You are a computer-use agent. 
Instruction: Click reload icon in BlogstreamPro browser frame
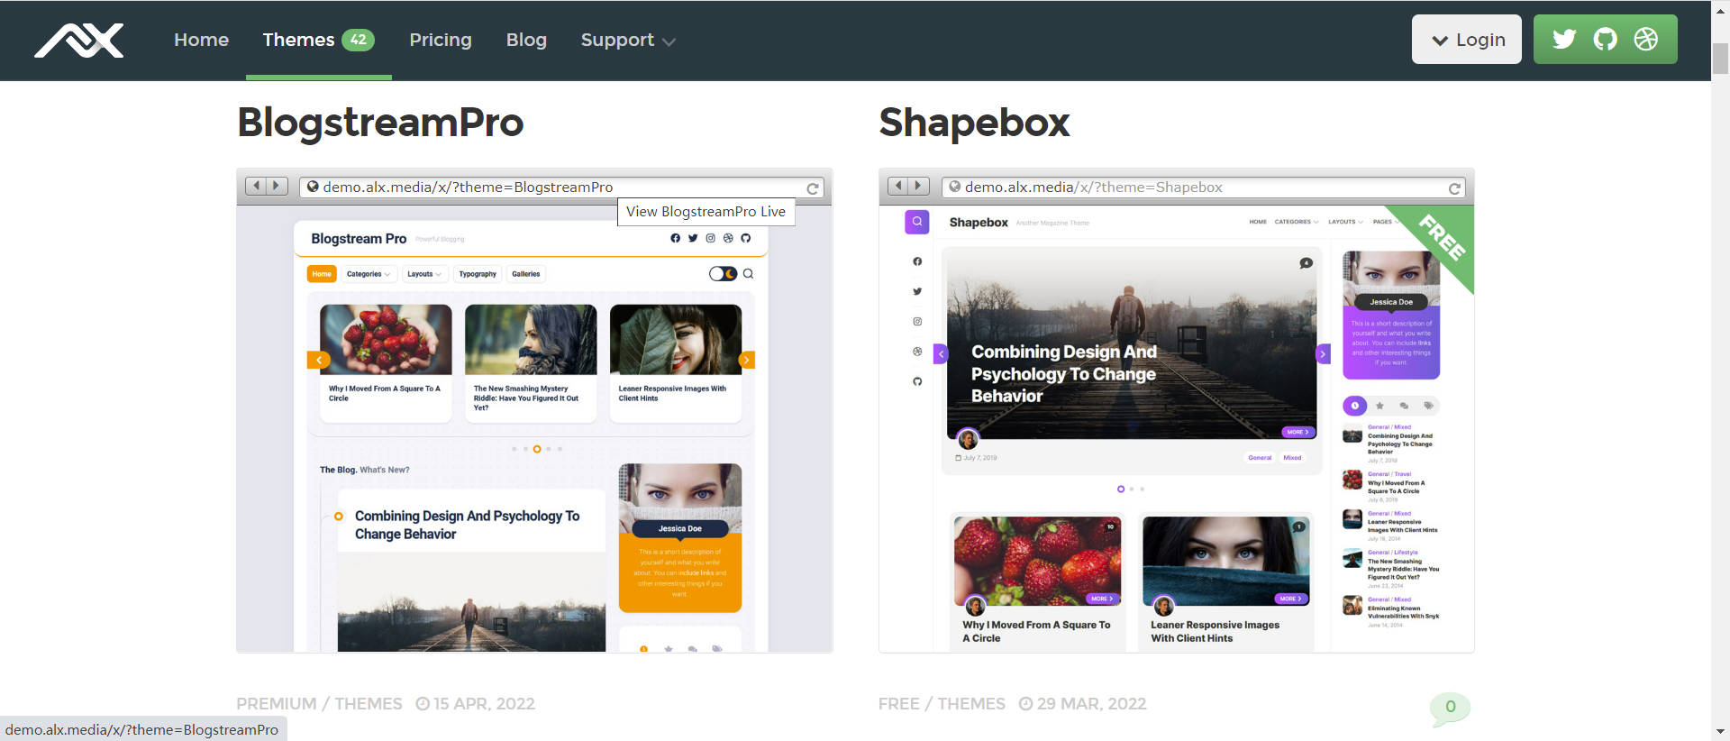813,188
